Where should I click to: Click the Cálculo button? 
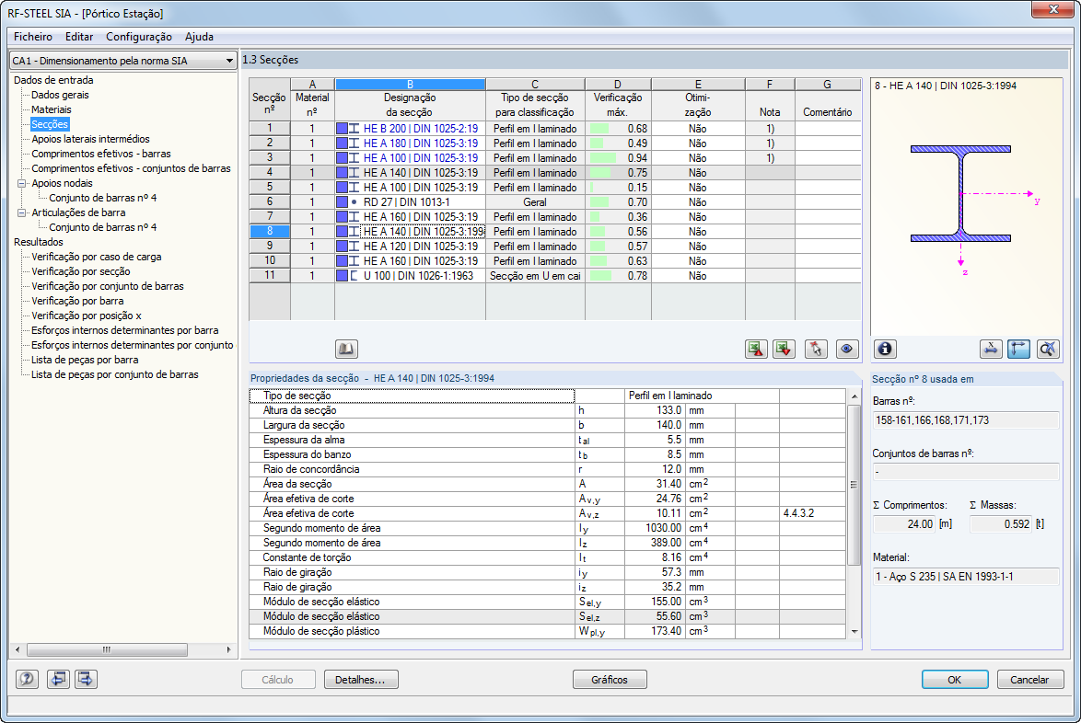point(278,680)
